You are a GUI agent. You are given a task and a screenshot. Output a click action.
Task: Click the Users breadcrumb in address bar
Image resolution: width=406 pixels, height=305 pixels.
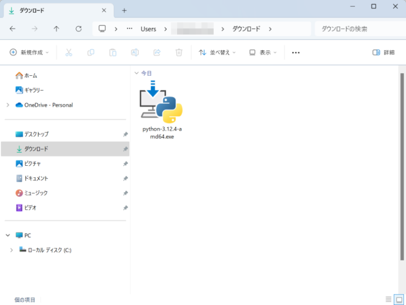(148, 29)
